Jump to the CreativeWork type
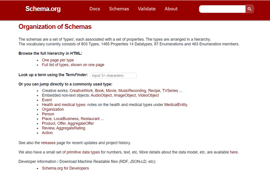 pyautogui.click(x=81, y=91)
